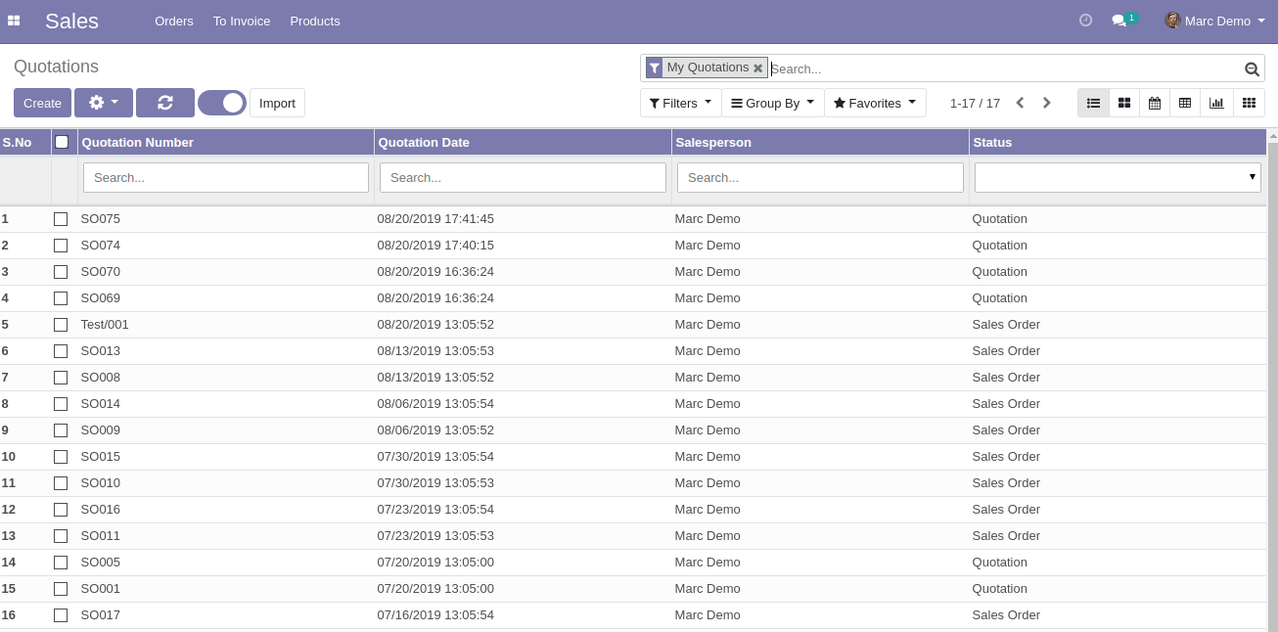Open the To Invoice menu
The image size is (1278, 632).
click(x=242, y=21)
